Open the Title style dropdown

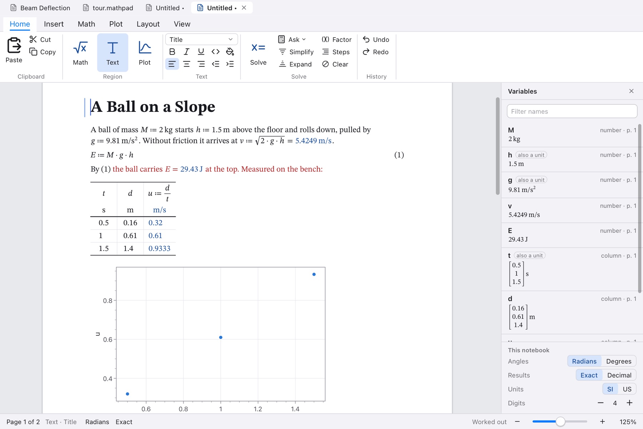[x=201, y=39]
